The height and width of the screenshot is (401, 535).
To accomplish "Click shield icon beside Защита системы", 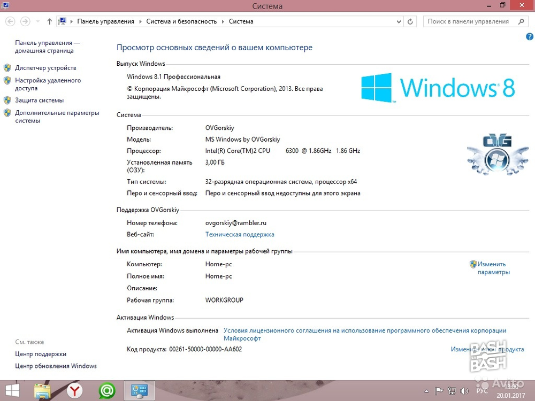I will click(x=7, y=101).
